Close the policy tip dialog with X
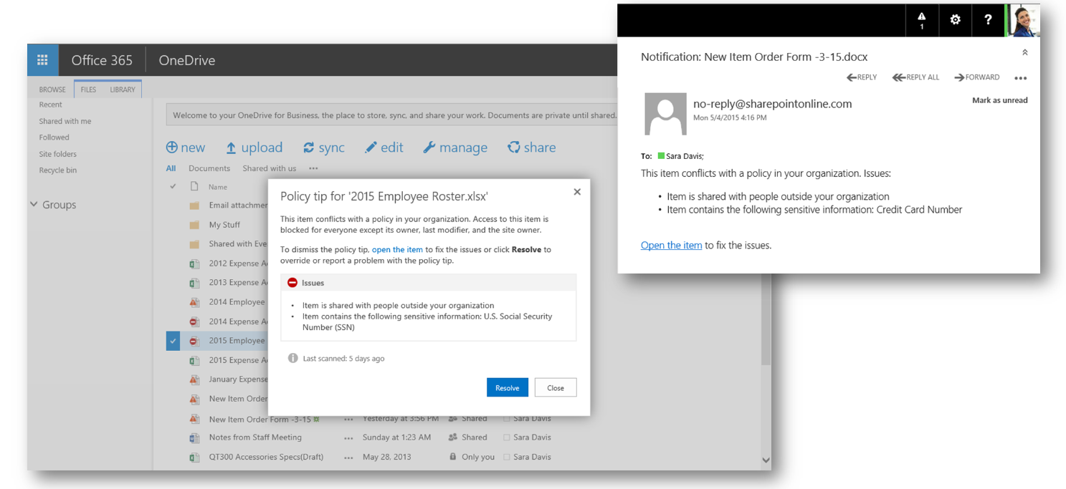 point(577,192)
